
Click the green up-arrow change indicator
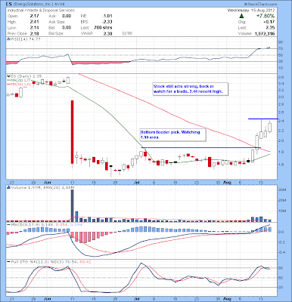[x=241, y=16]
